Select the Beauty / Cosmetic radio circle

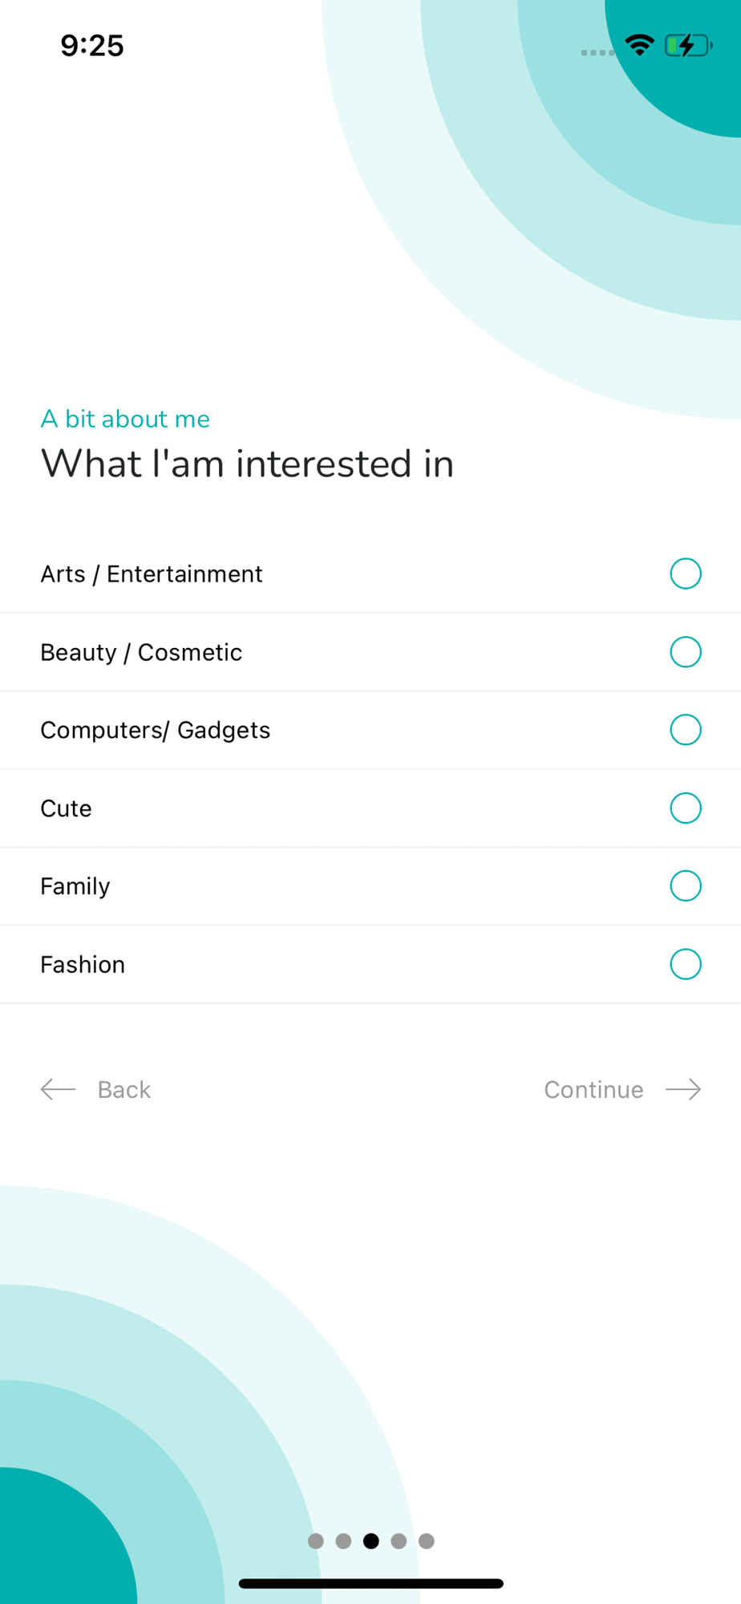[x=686, y=652]
